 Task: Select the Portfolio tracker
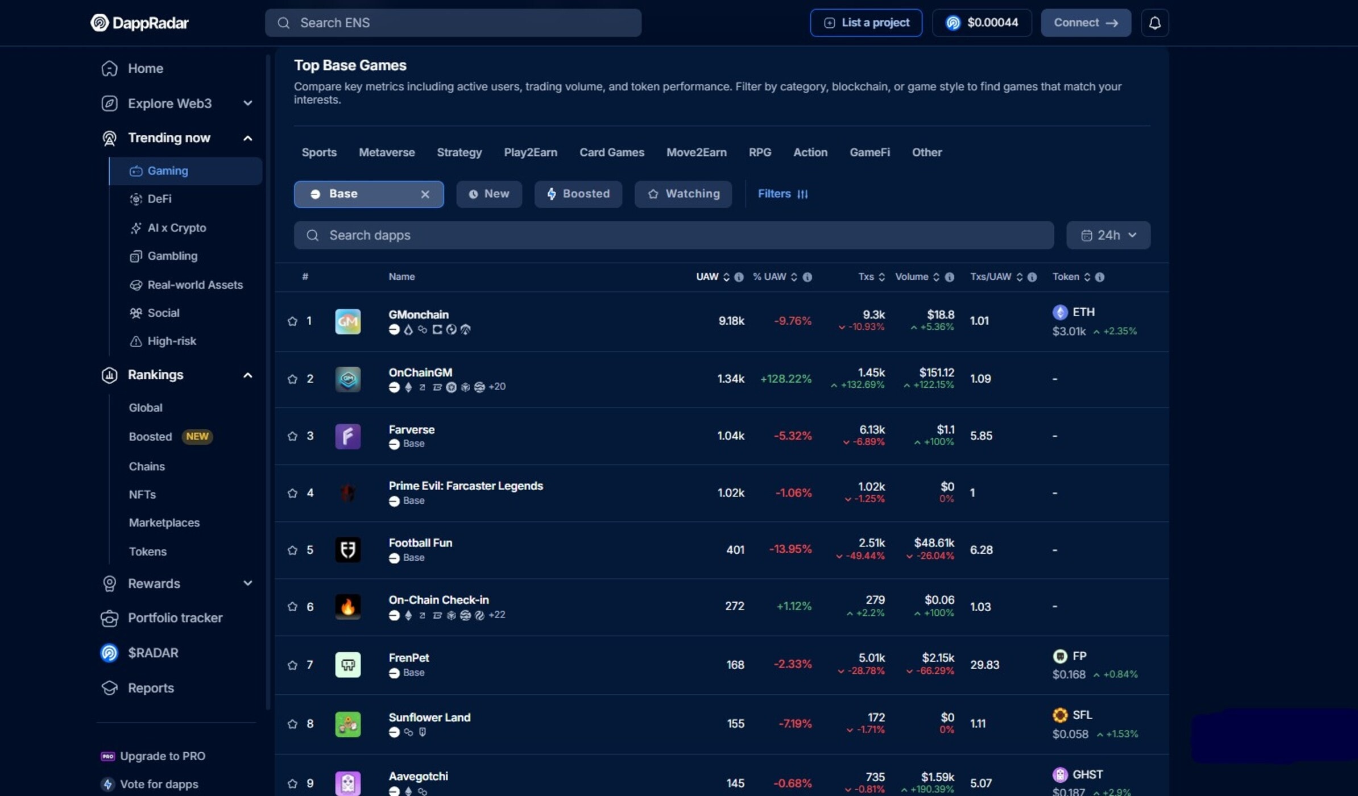pos(175,618)
